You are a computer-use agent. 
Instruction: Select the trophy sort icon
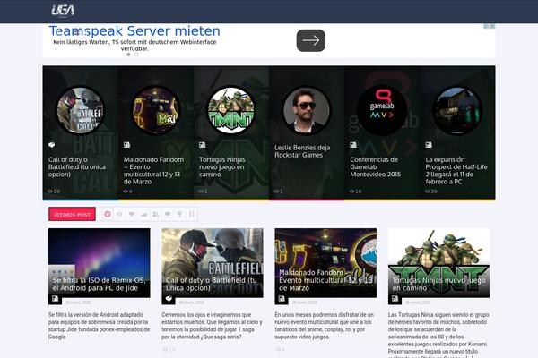click(178, 214)
